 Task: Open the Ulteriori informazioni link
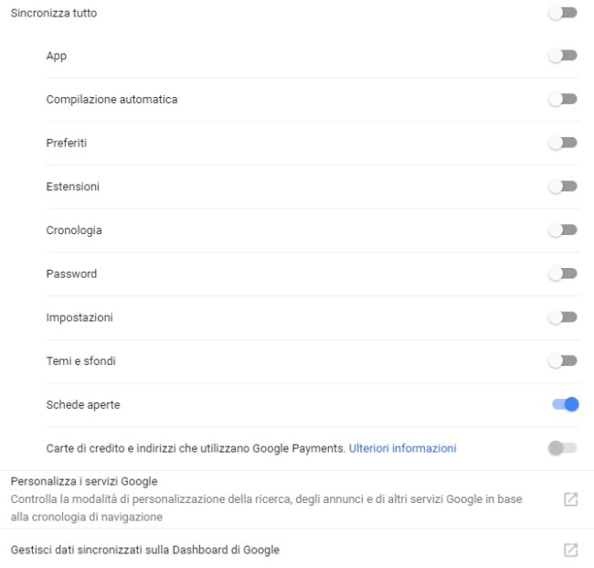pos(402,448)
